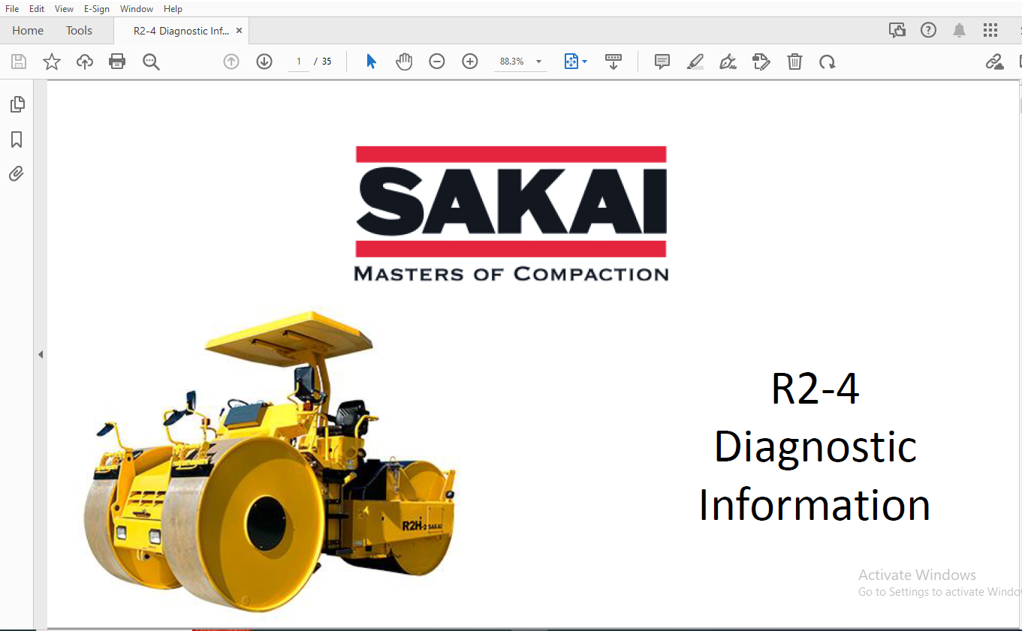The height and width of the screenshot is (631, 1022).
Task: Click the scrolling mode keyboard icon
Action: coord(614,62)
